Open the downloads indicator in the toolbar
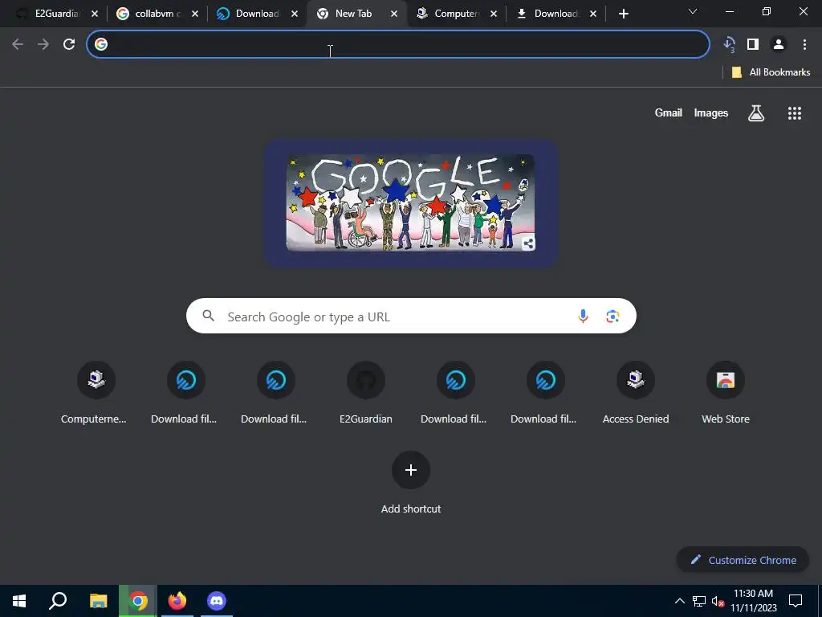The width and height of the screenshot is (822, 617). tap(729, 45)
